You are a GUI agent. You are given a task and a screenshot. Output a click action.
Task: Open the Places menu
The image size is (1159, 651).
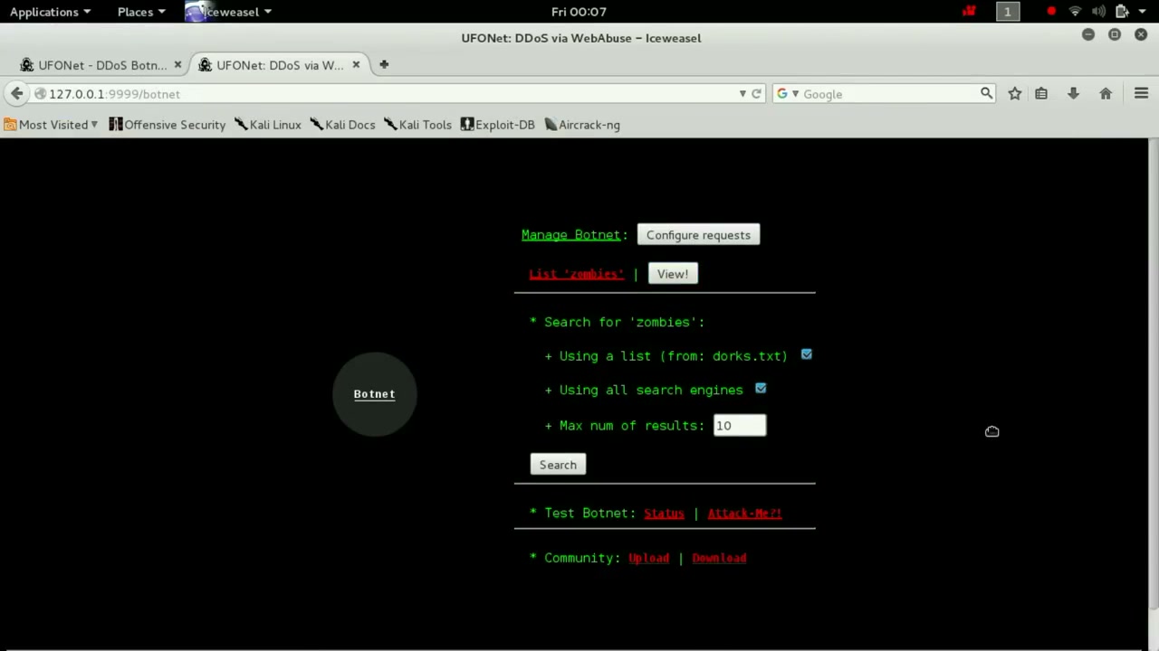141,12
